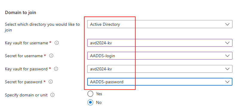Click the No label text
Screen dimensions: 242x109
(x=99, y=102)
